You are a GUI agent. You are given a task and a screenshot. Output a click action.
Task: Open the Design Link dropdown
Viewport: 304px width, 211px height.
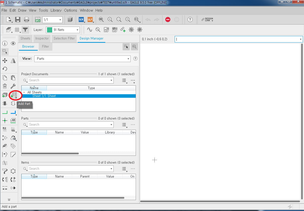[x=207, y=20]
